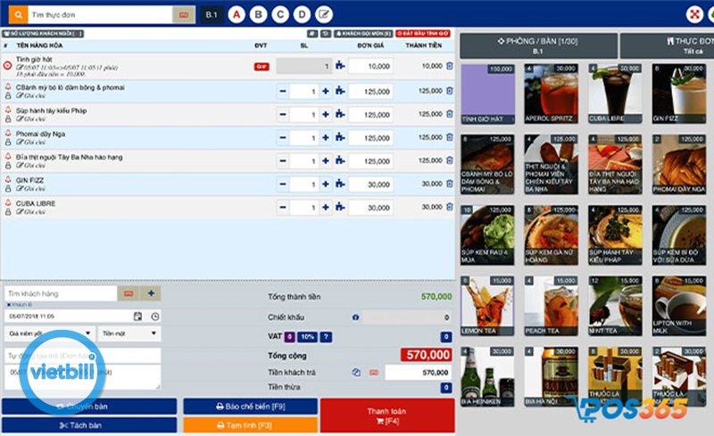
Task: Open the Giá niêm yết dropdown
Action: 48,333
